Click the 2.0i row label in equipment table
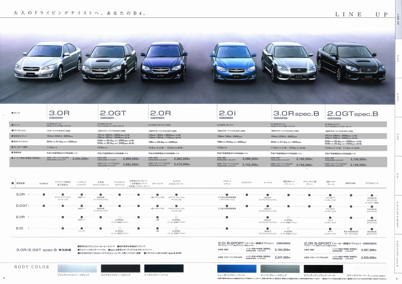 click(20, 228)
